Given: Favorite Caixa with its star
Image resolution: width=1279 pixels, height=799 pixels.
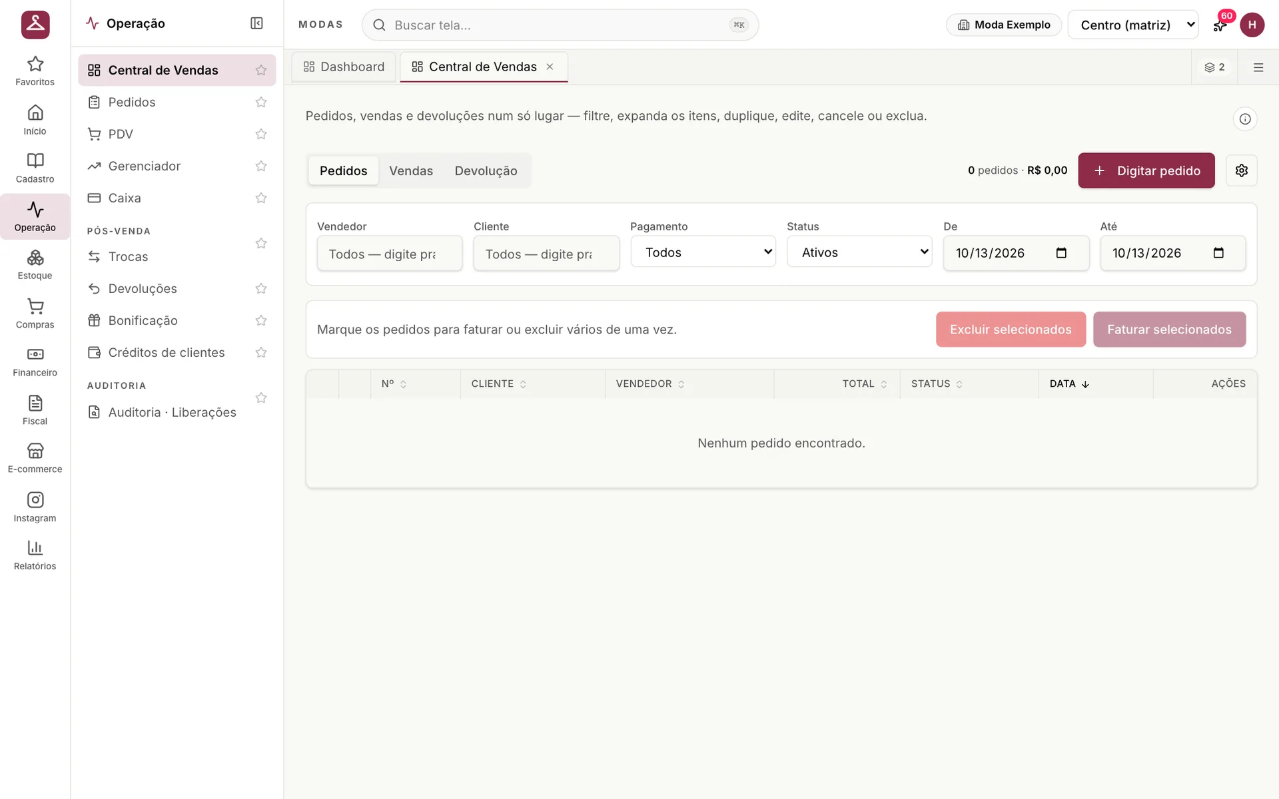Looking at the screenshot, I should point(261,198).
